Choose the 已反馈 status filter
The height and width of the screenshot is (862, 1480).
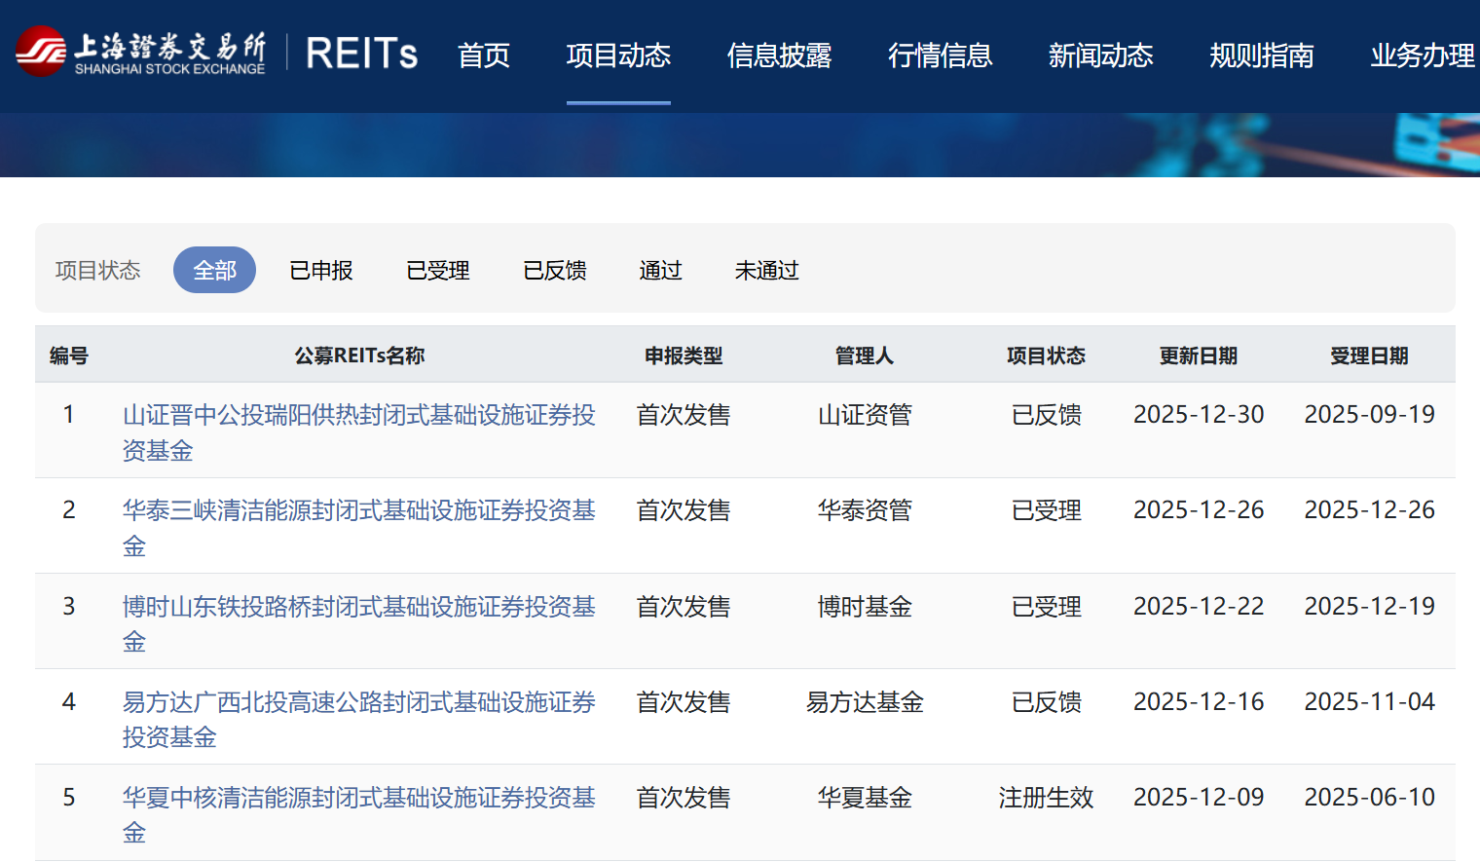(555, 270)
